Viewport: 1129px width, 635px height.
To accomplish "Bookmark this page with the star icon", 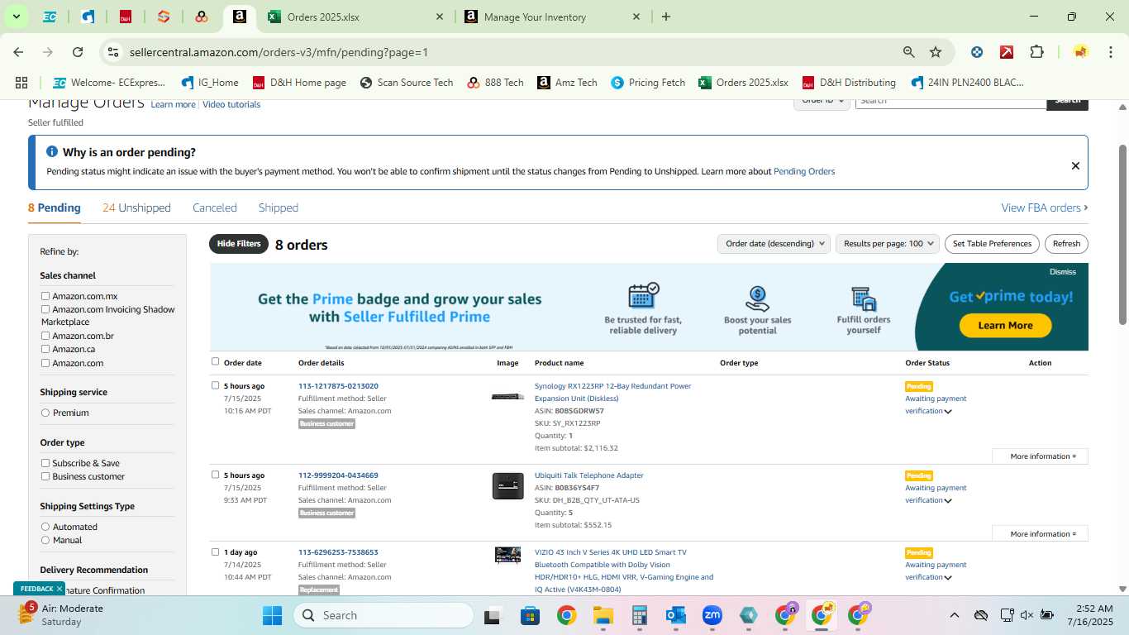I will [x=936, y=52].
